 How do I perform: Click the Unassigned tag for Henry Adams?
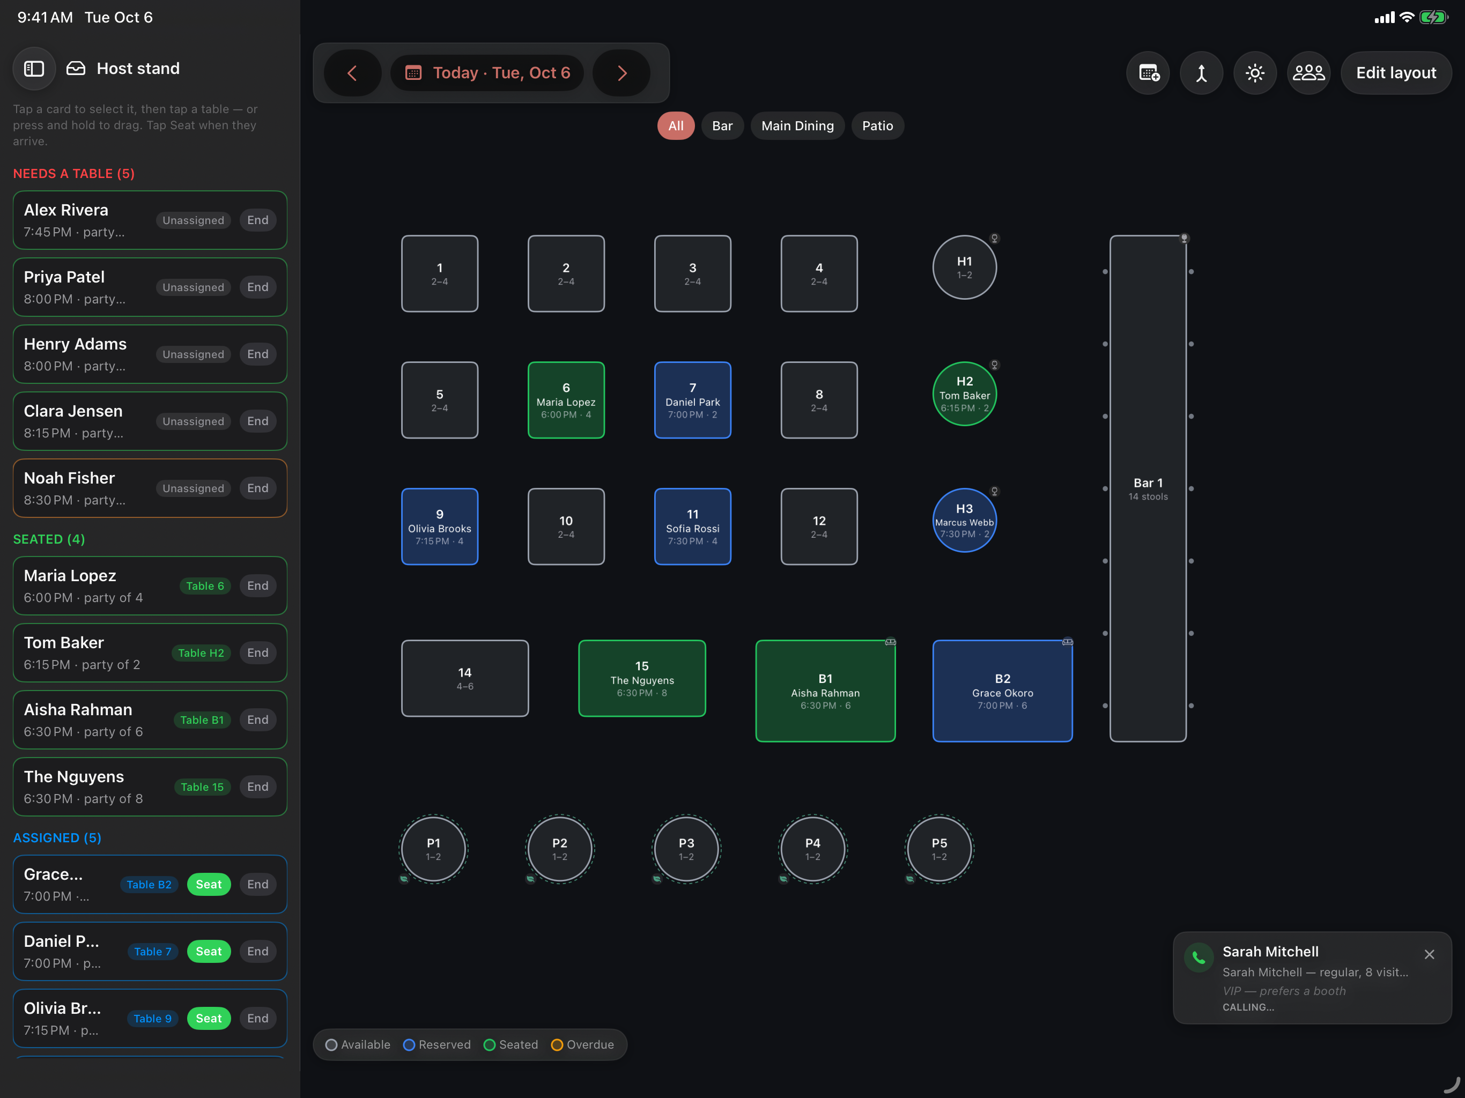pyautogui.click(x=194, y=354)
